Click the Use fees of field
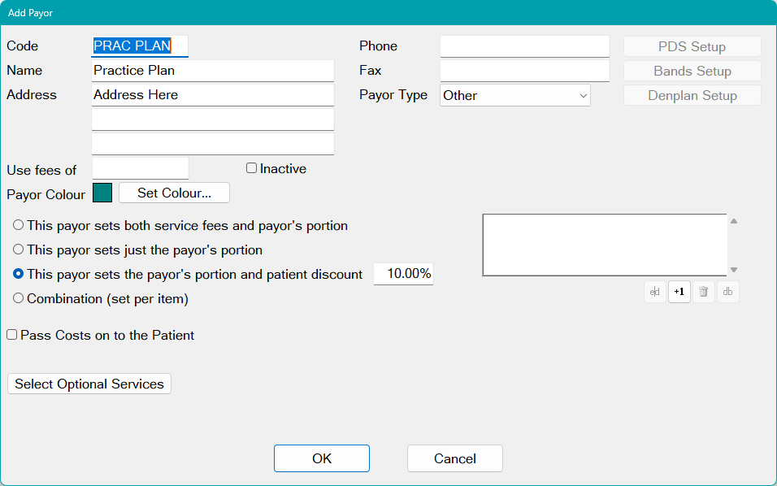The height and width of the screenshot is (486, 777). pos(141,168)
